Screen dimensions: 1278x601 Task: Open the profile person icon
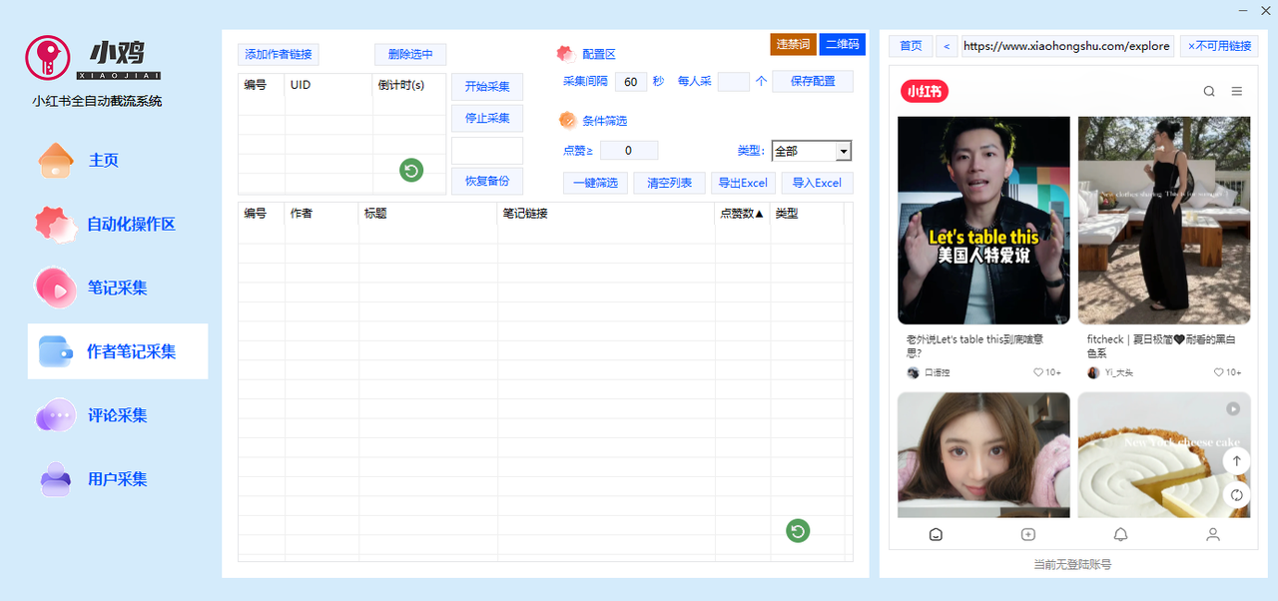coord(1212,535)
